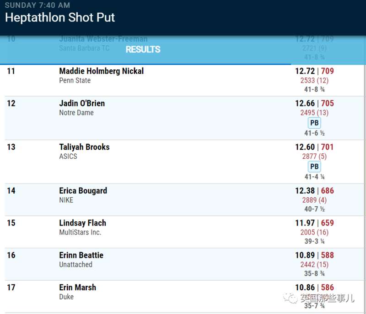This screenshot has height=314, width=366.
Task: Click Penn State team label
Action: 75,81
